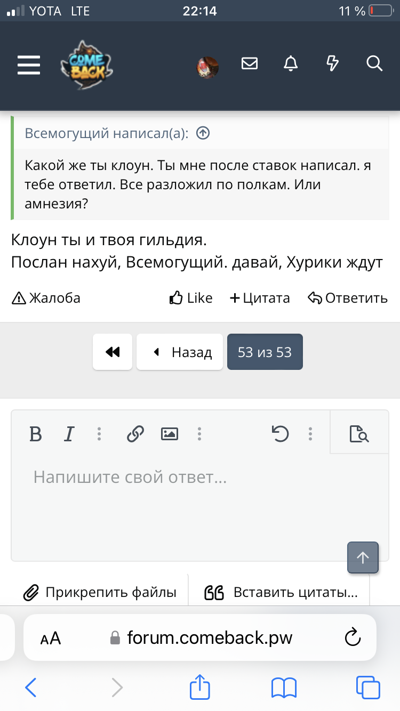Open forum search magnifier icon
This screenshot has height=711, width=400.
click(x=374, y=64)
